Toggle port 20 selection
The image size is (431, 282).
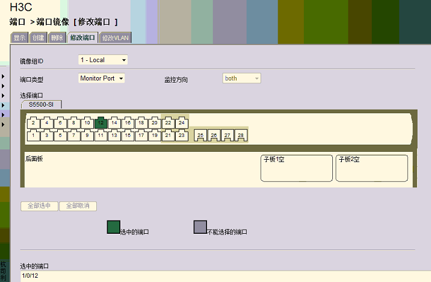coord(154,122)
